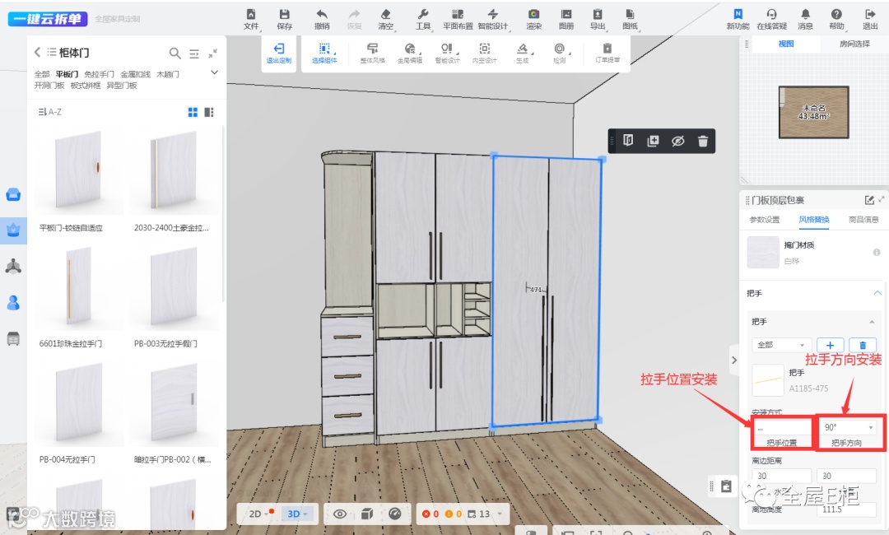Click the 退出 exit icon

[870, 19]
